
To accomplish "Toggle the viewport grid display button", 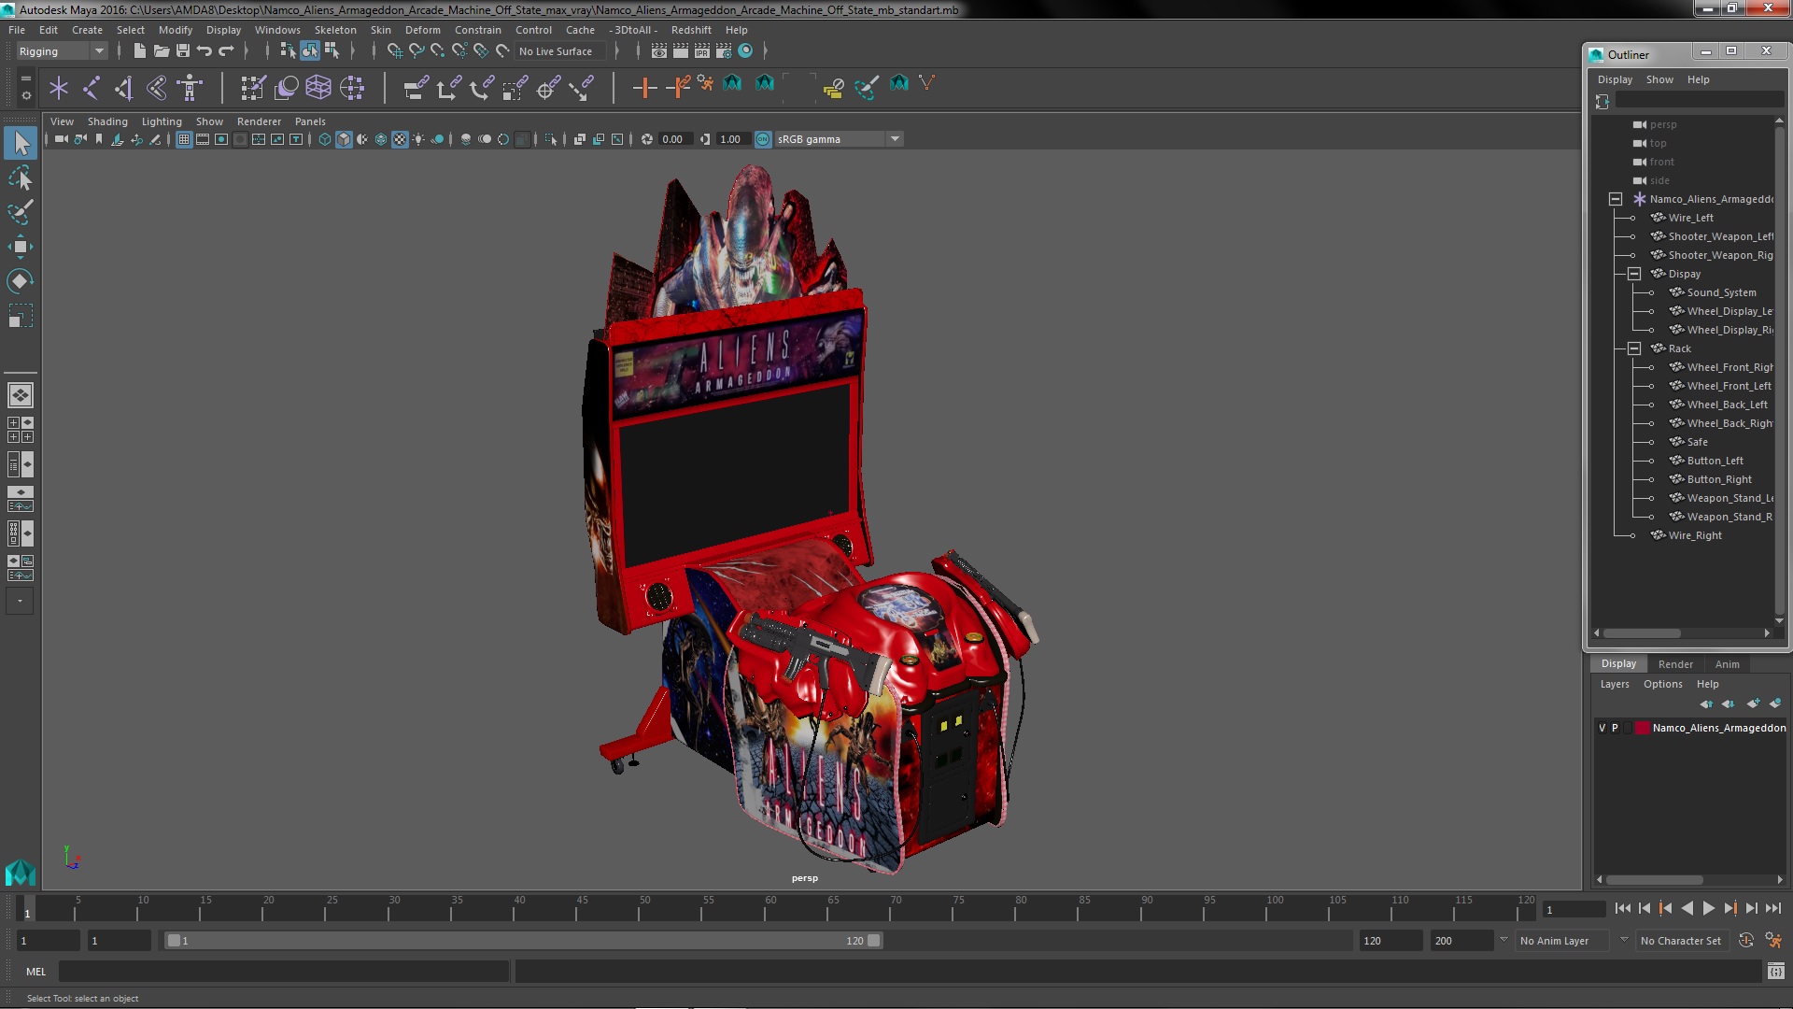I will (184, 139).
